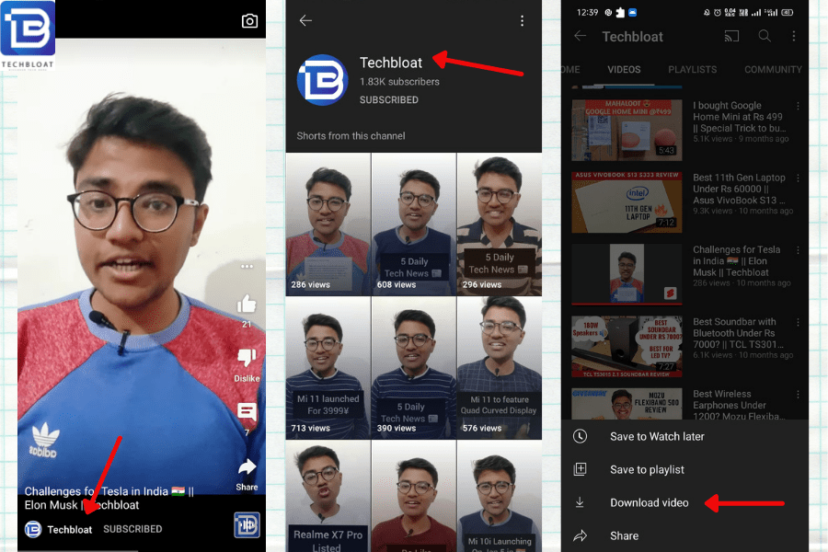Open 5 Daily Tech News Short, 296 views

tap(500, 224)
